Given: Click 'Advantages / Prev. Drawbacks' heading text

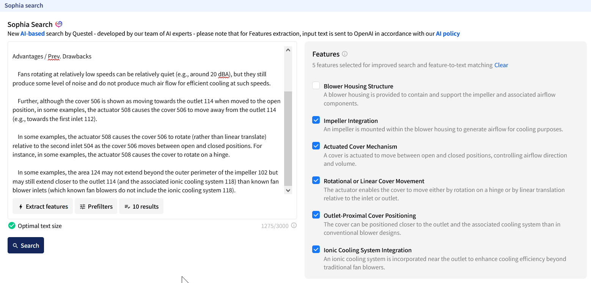Looking at the screenshot, I should pyautogui.click(x=52, y=57).
